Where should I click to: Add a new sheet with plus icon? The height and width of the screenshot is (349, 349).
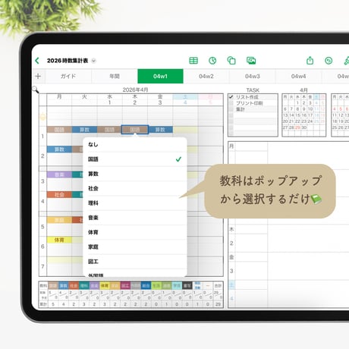click(38, 76)
